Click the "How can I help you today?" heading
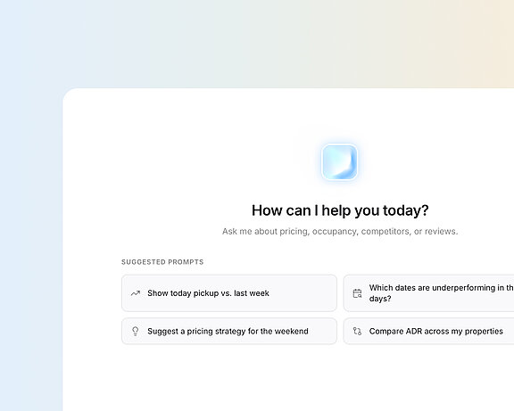514x411 pixels. (x=340, y=210)
